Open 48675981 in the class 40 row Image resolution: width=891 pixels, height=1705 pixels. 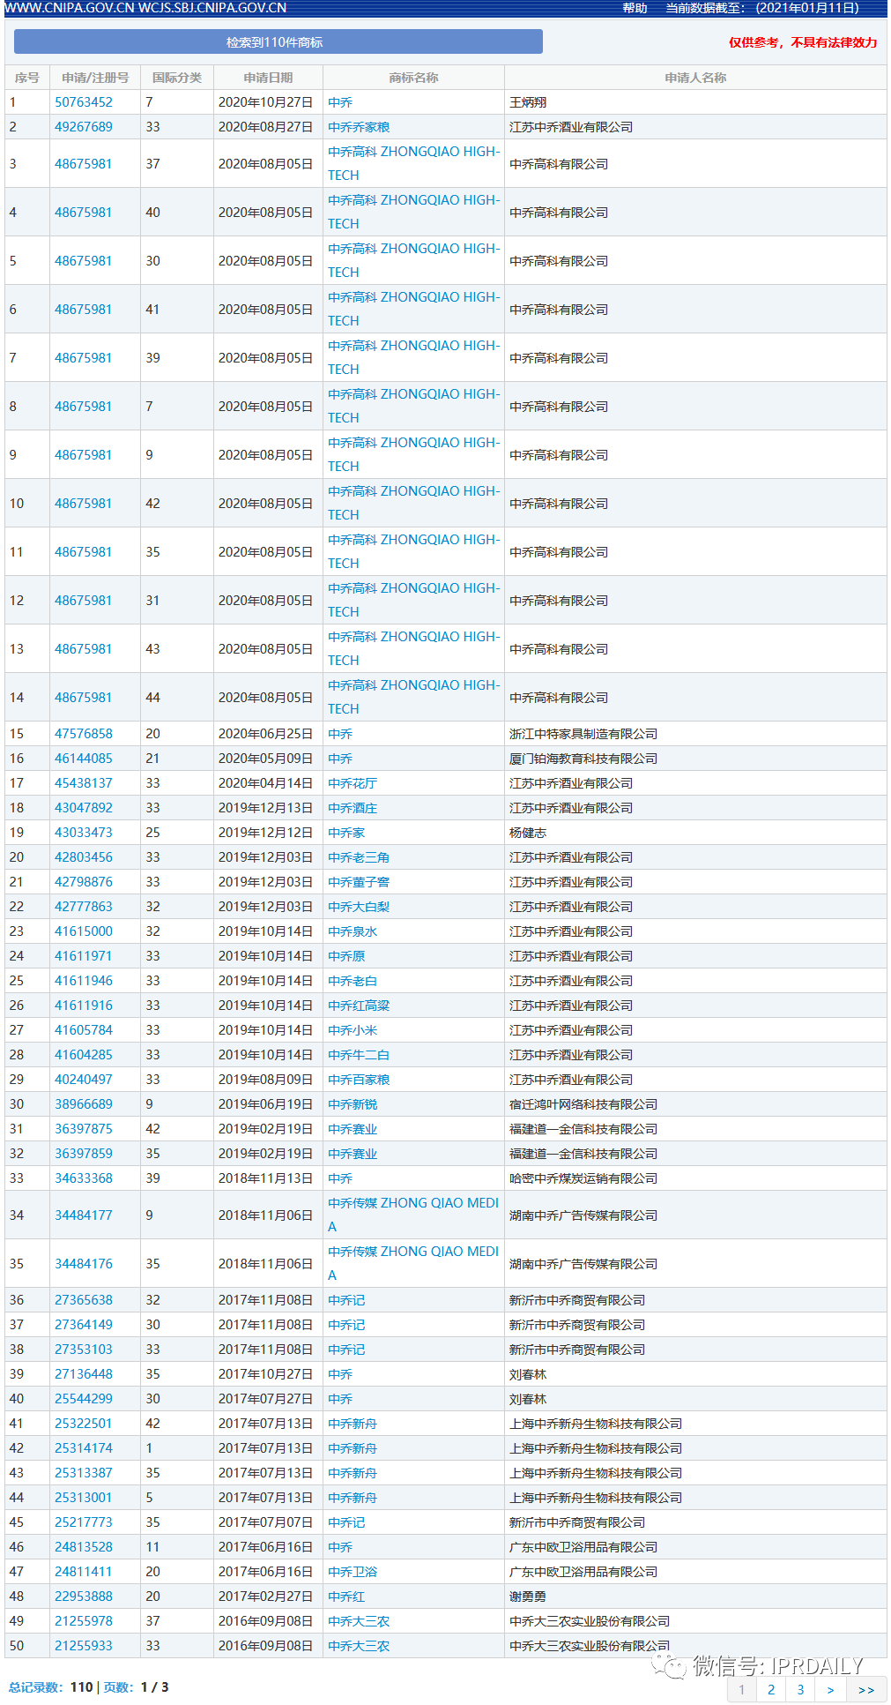84,213
